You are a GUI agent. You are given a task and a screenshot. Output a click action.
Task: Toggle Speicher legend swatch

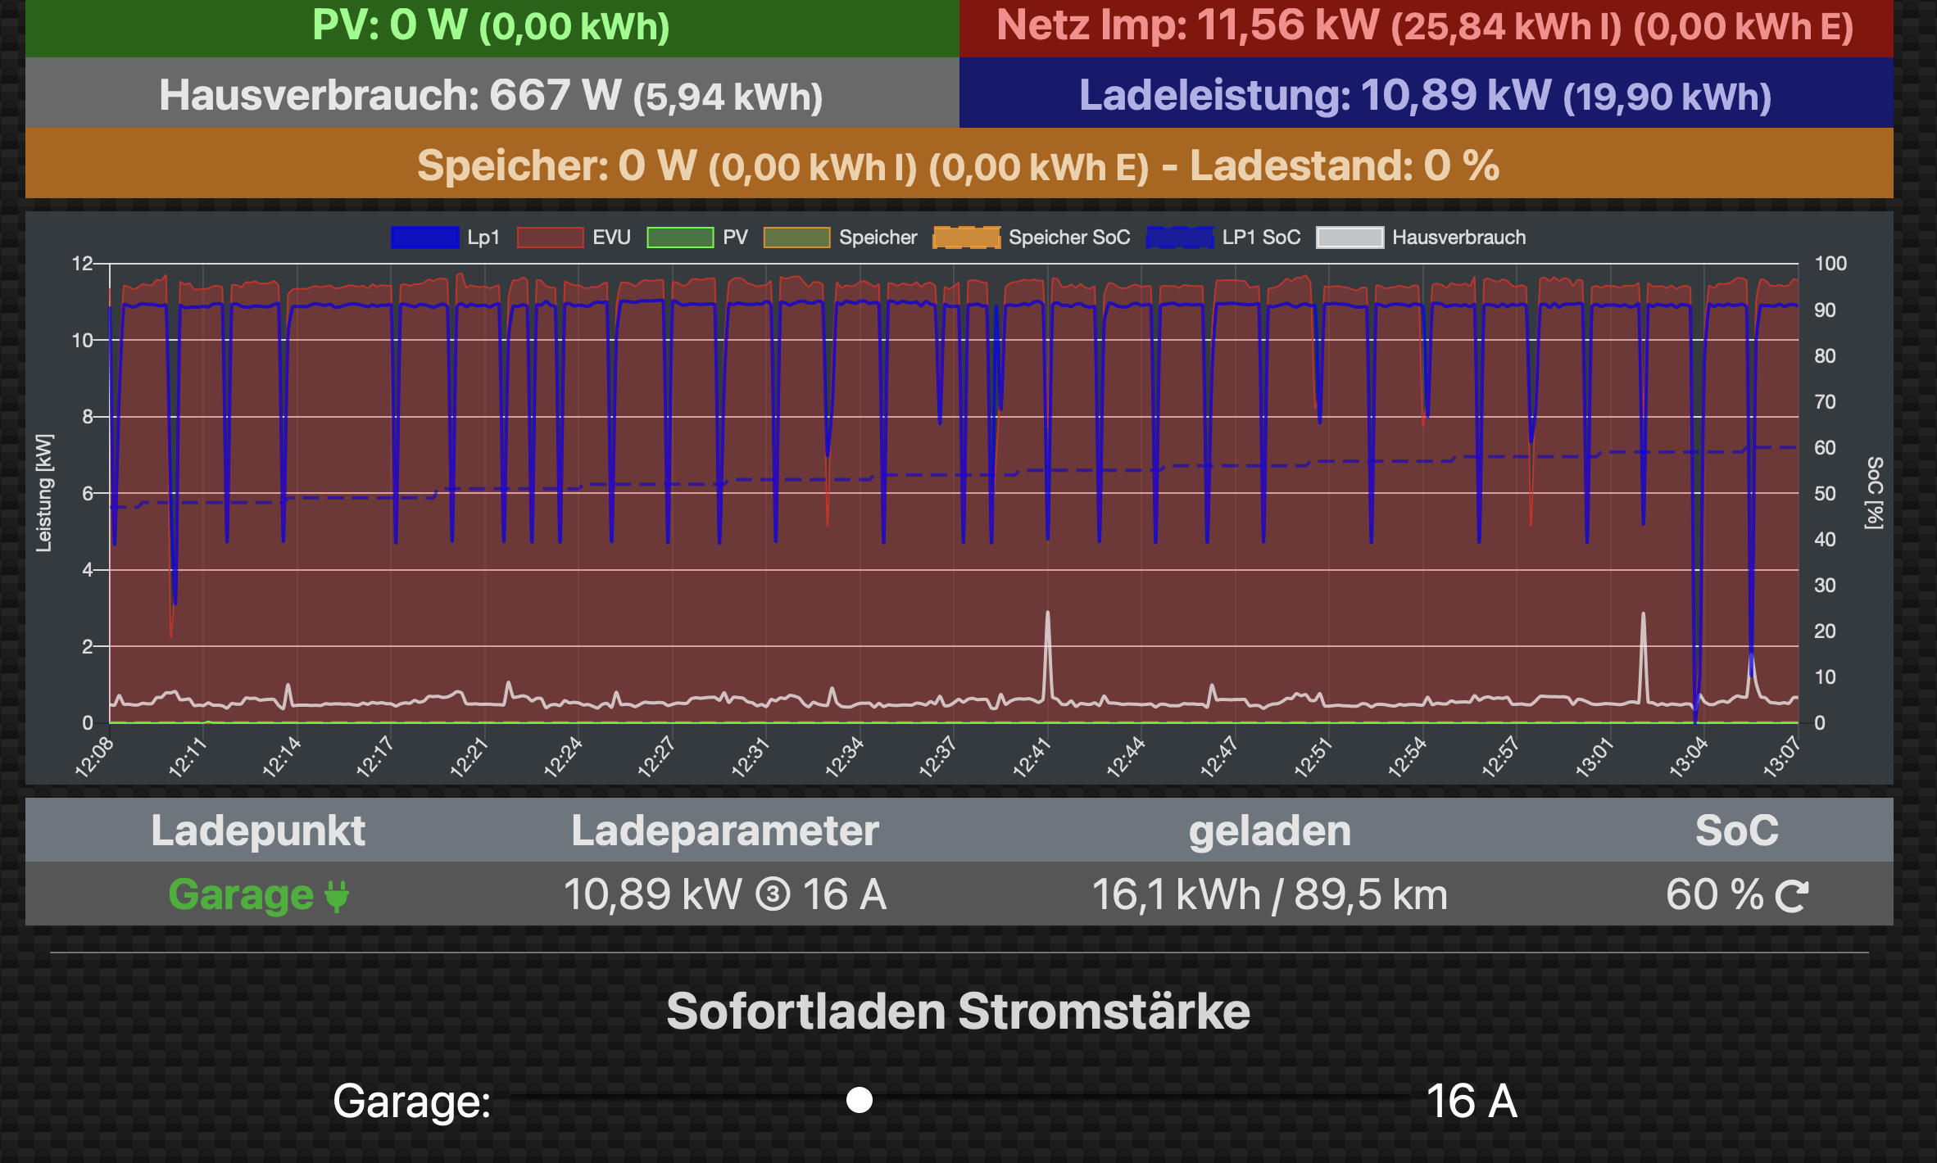point(796,238)
